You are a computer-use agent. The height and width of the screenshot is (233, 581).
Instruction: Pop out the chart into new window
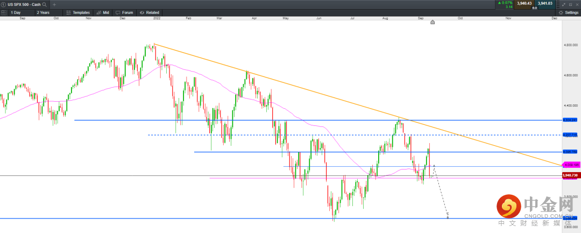coord(571,4)
